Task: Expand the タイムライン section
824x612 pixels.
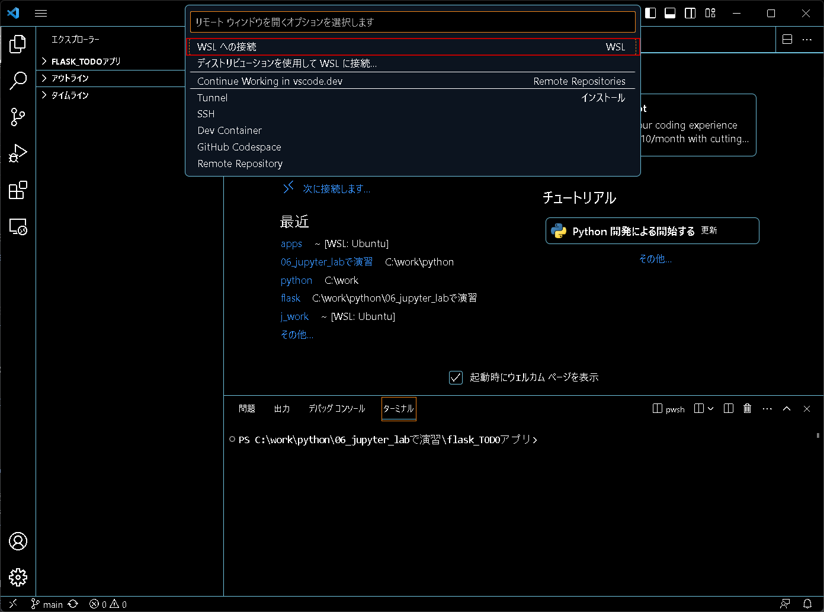Action: pos(113,95)
